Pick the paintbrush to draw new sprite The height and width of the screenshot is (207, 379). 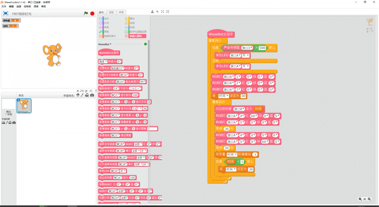pyautogui.click(x=82, y=95)
